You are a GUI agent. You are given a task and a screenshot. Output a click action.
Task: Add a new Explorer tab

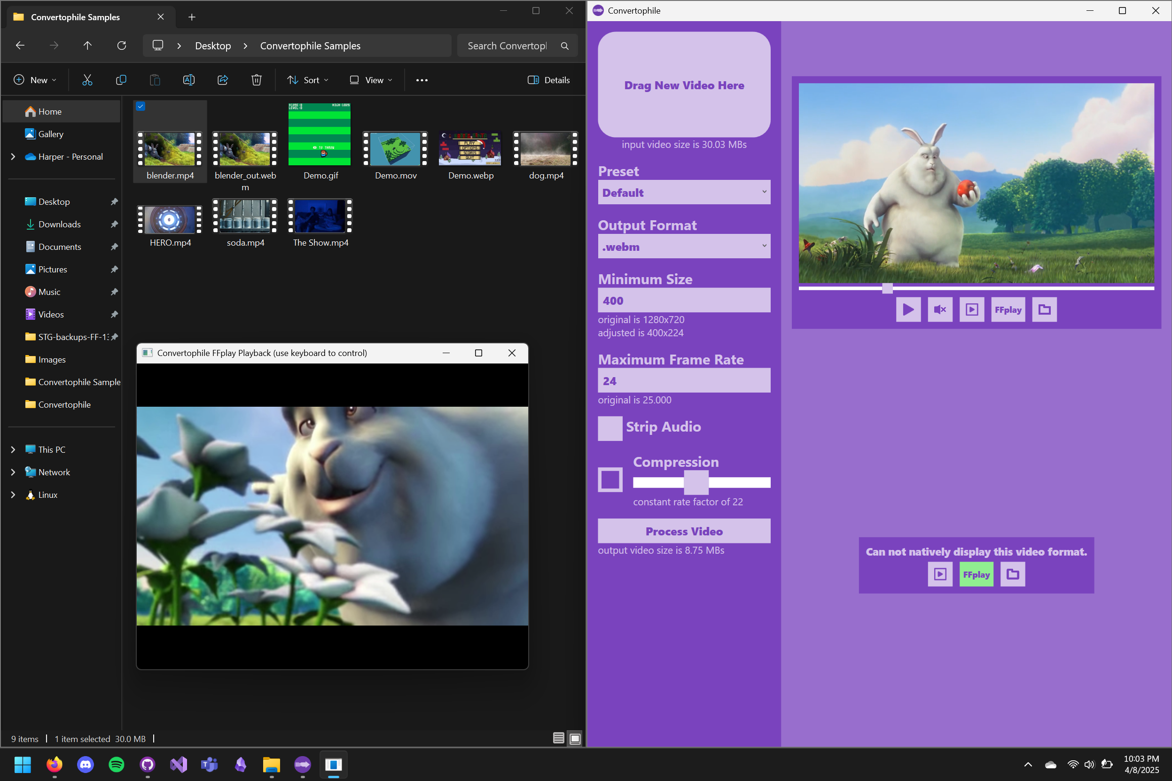click(x=192, y=17)
